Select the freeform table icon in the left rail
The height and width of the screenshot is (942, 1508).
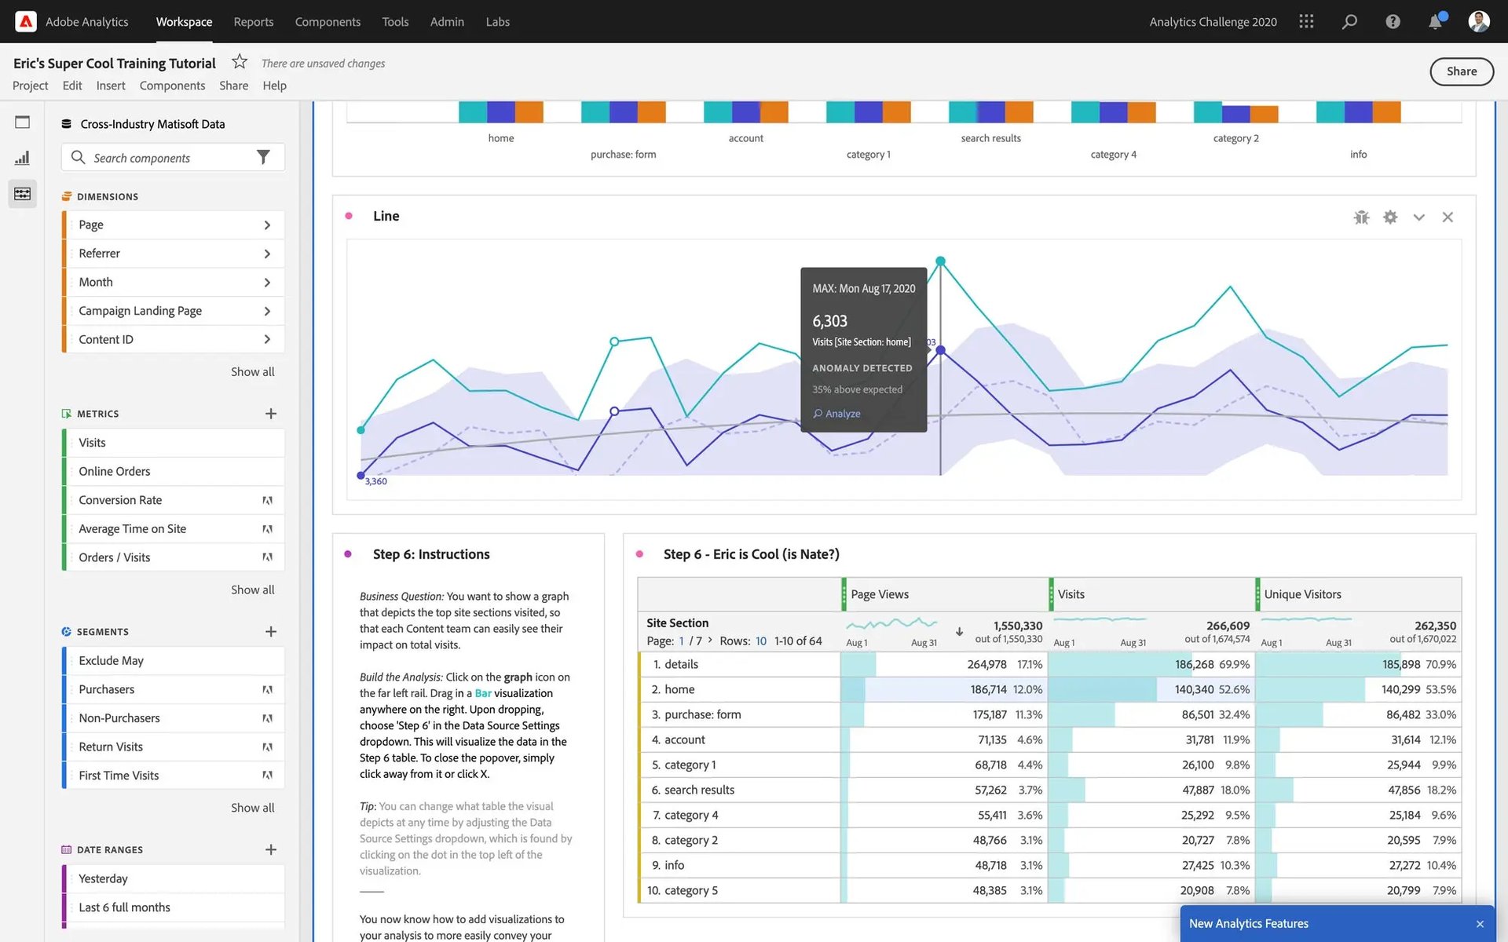(22, 193)
